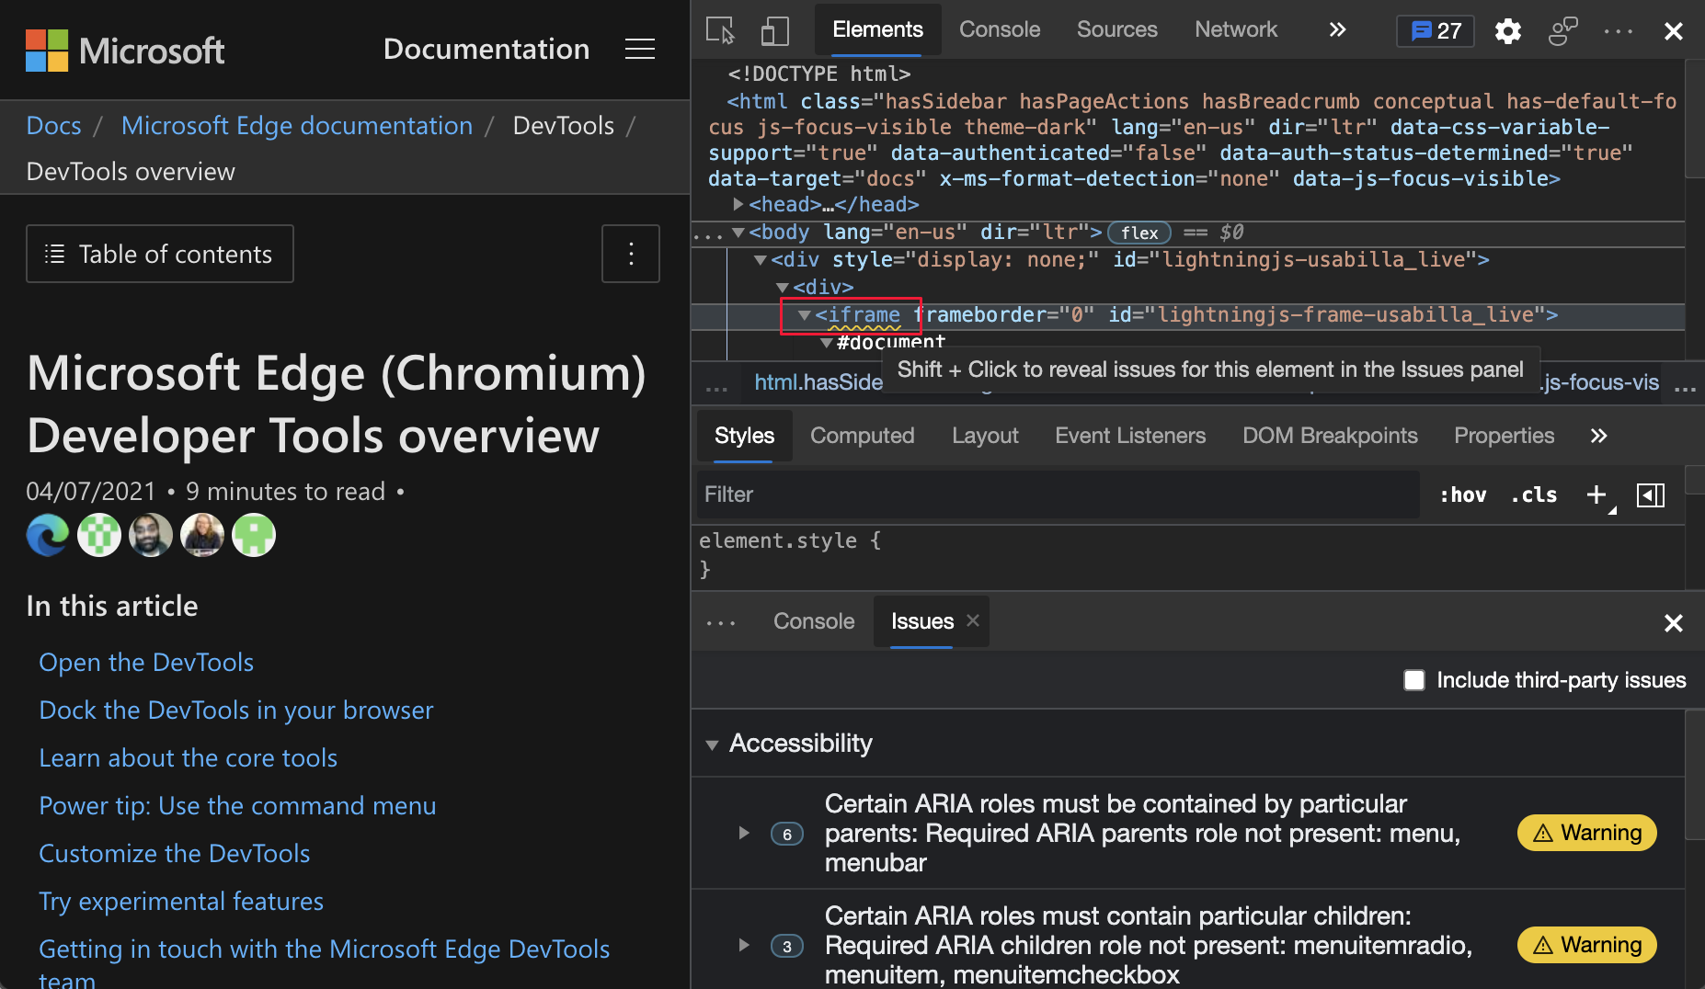Open DevTools settings with the gear icon
The image size is (1705, 989).
click(x=1508, y=30)
